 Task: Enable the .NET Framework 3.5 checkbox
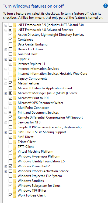pos(11,25)
